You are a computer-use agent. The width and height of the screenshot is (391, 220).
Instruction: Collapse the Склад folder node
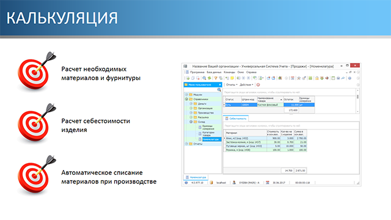click(x=191, y=122)
